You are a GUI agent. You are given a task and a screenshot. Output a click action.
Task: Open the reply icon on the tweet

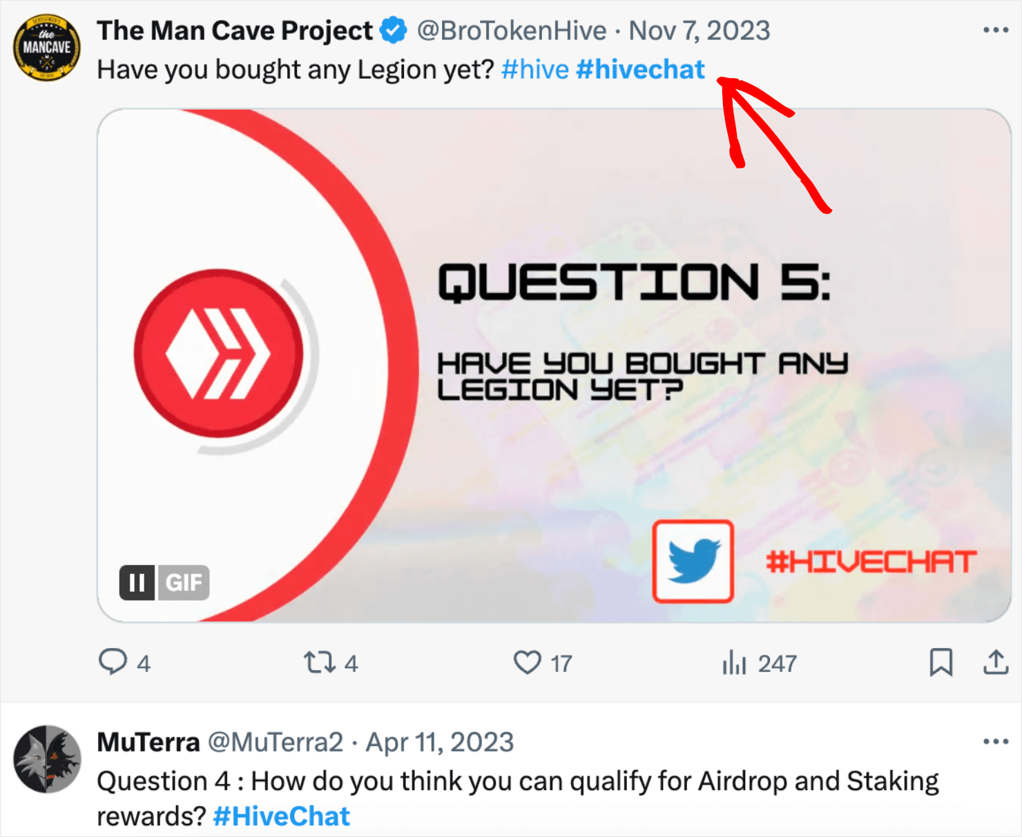point(114,662)
